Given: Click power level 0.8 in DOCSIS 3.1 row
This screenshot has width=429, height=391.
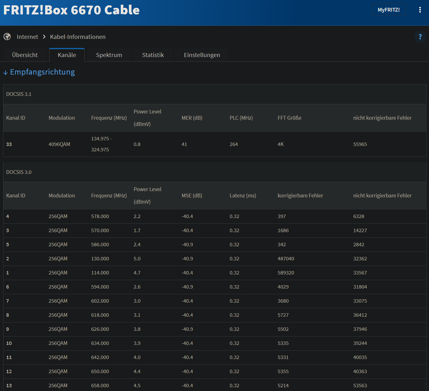Looking at the screenshot, I should click(137, 144).
